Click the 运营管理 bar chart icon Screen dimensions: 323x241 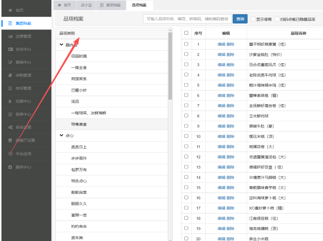[x=10, y=37]
